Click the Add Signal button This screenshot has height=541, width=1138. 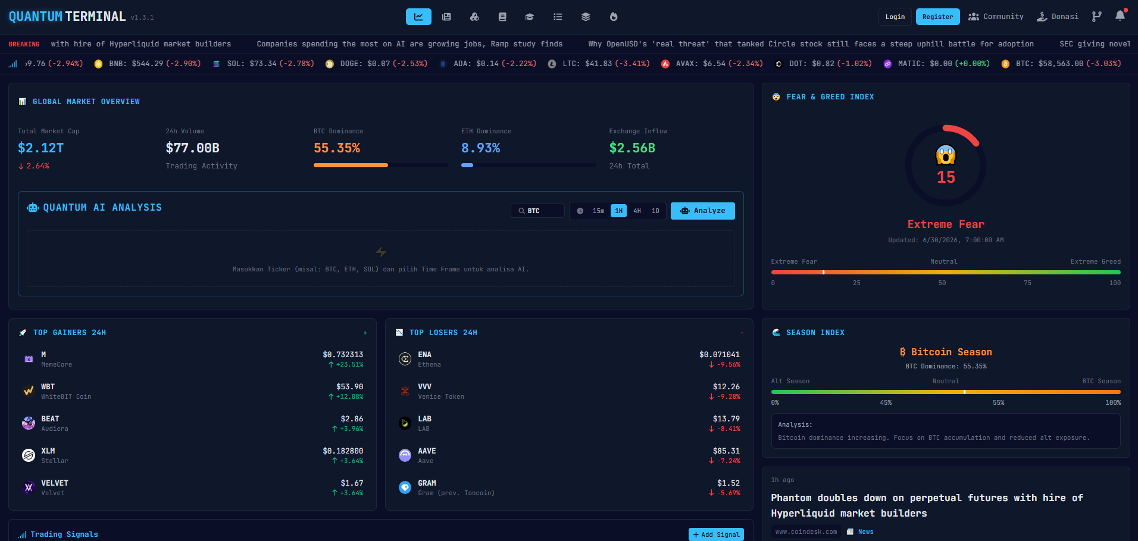[x=716, y=534]
